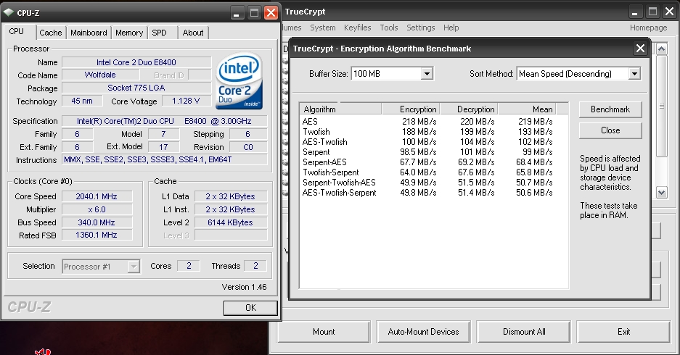This screenshot has width=680, height=355.
Task: Click the OK button in CPU-Z
Action: click(250, 308)
